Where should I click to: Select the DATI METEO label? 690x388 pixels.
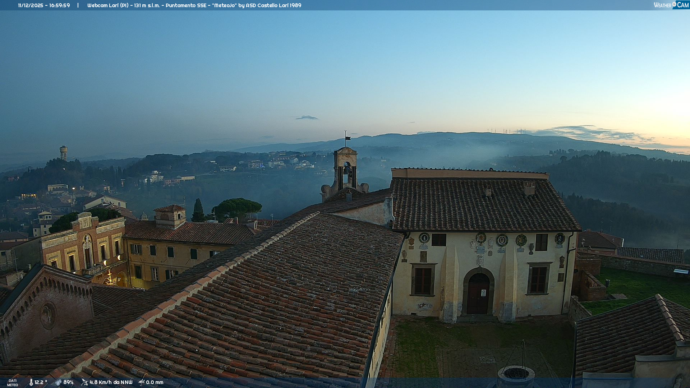13,383
